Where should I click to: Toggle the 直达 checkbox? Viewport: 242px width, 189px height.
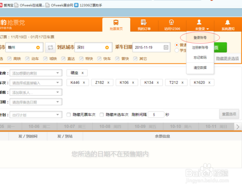(63, 59)
